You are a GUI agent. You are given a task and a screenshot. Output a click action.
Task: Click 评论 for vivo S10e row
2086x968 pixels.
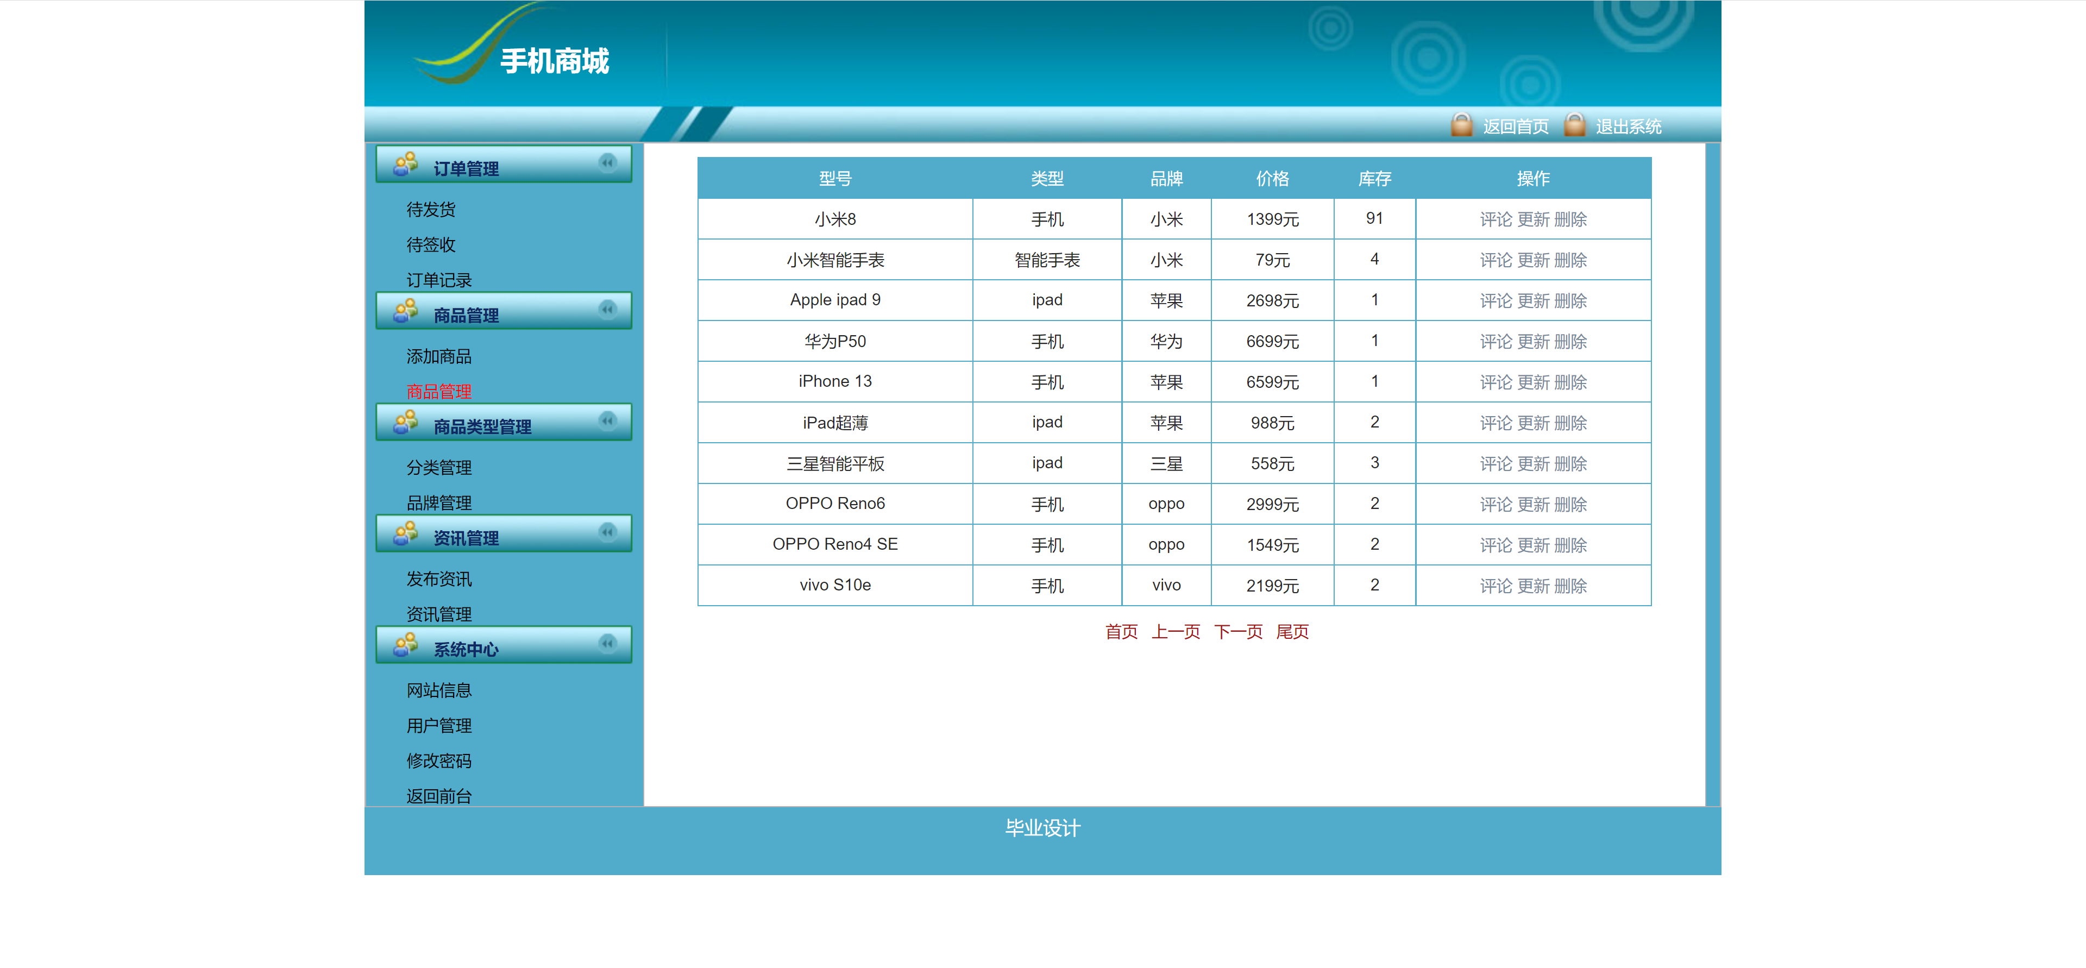1496,586
